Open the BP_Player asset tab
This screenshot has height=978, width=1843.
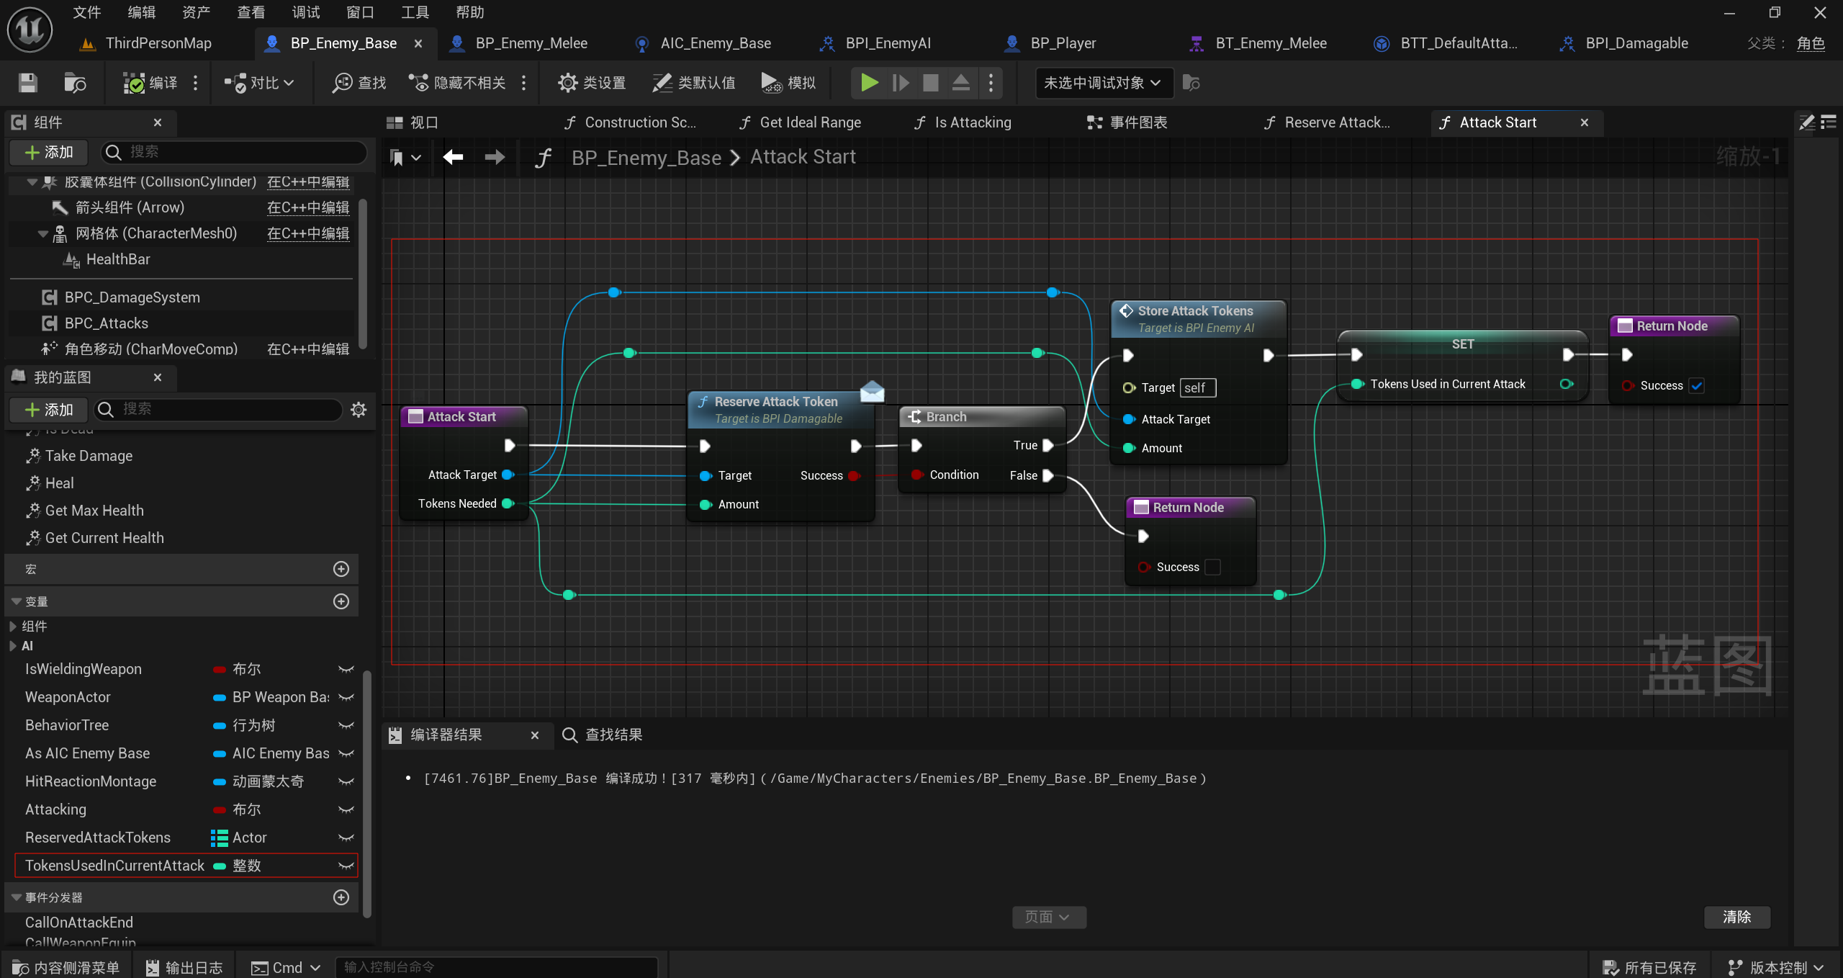(1063, 43)
